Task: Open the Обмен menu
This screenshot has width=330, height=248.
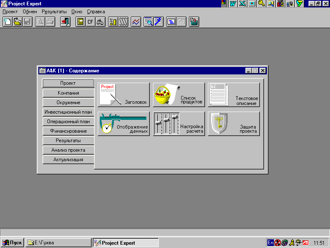Action: pyautogui.click(x=30, y=12)
